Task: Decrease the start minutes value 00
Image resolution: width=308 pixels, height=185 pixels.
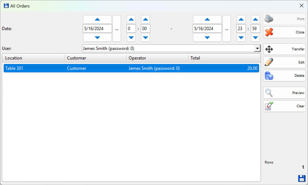Action: pyautogui.click(x=146, y=37)
